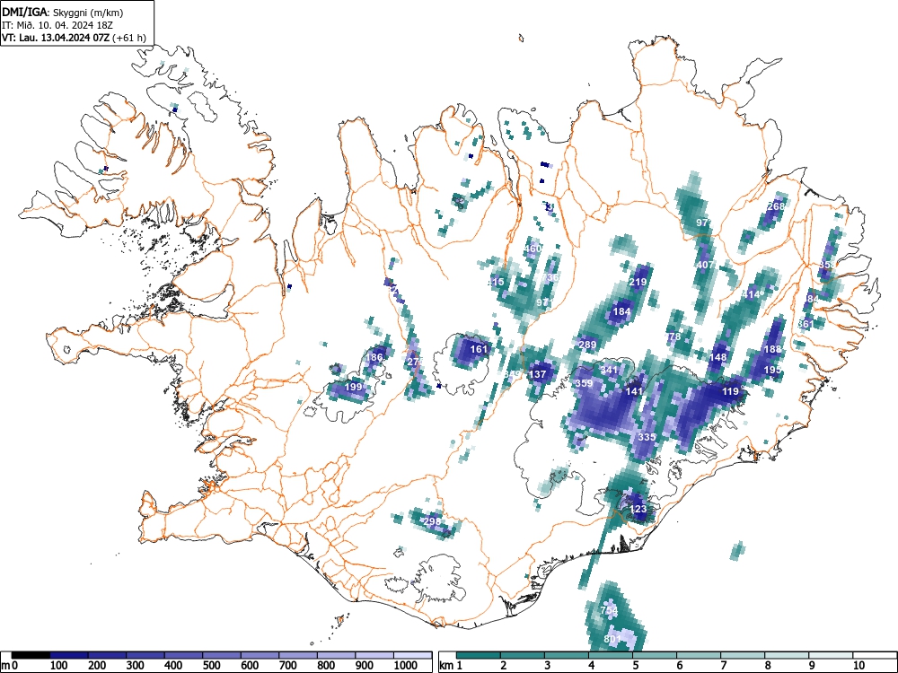The height and width of the screenshot is (673, 898).
Task: Click the visibility value 359 on the map
Action: point(584,383)
